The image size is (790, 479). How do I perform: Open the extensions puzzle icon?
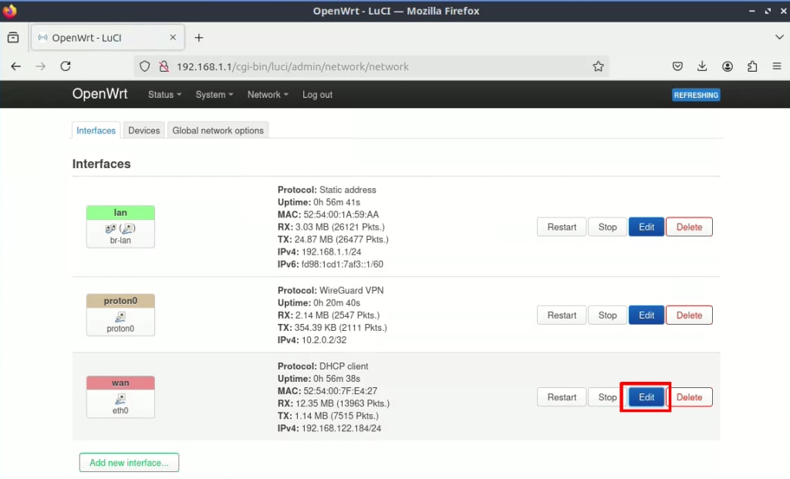pos(752,66)
